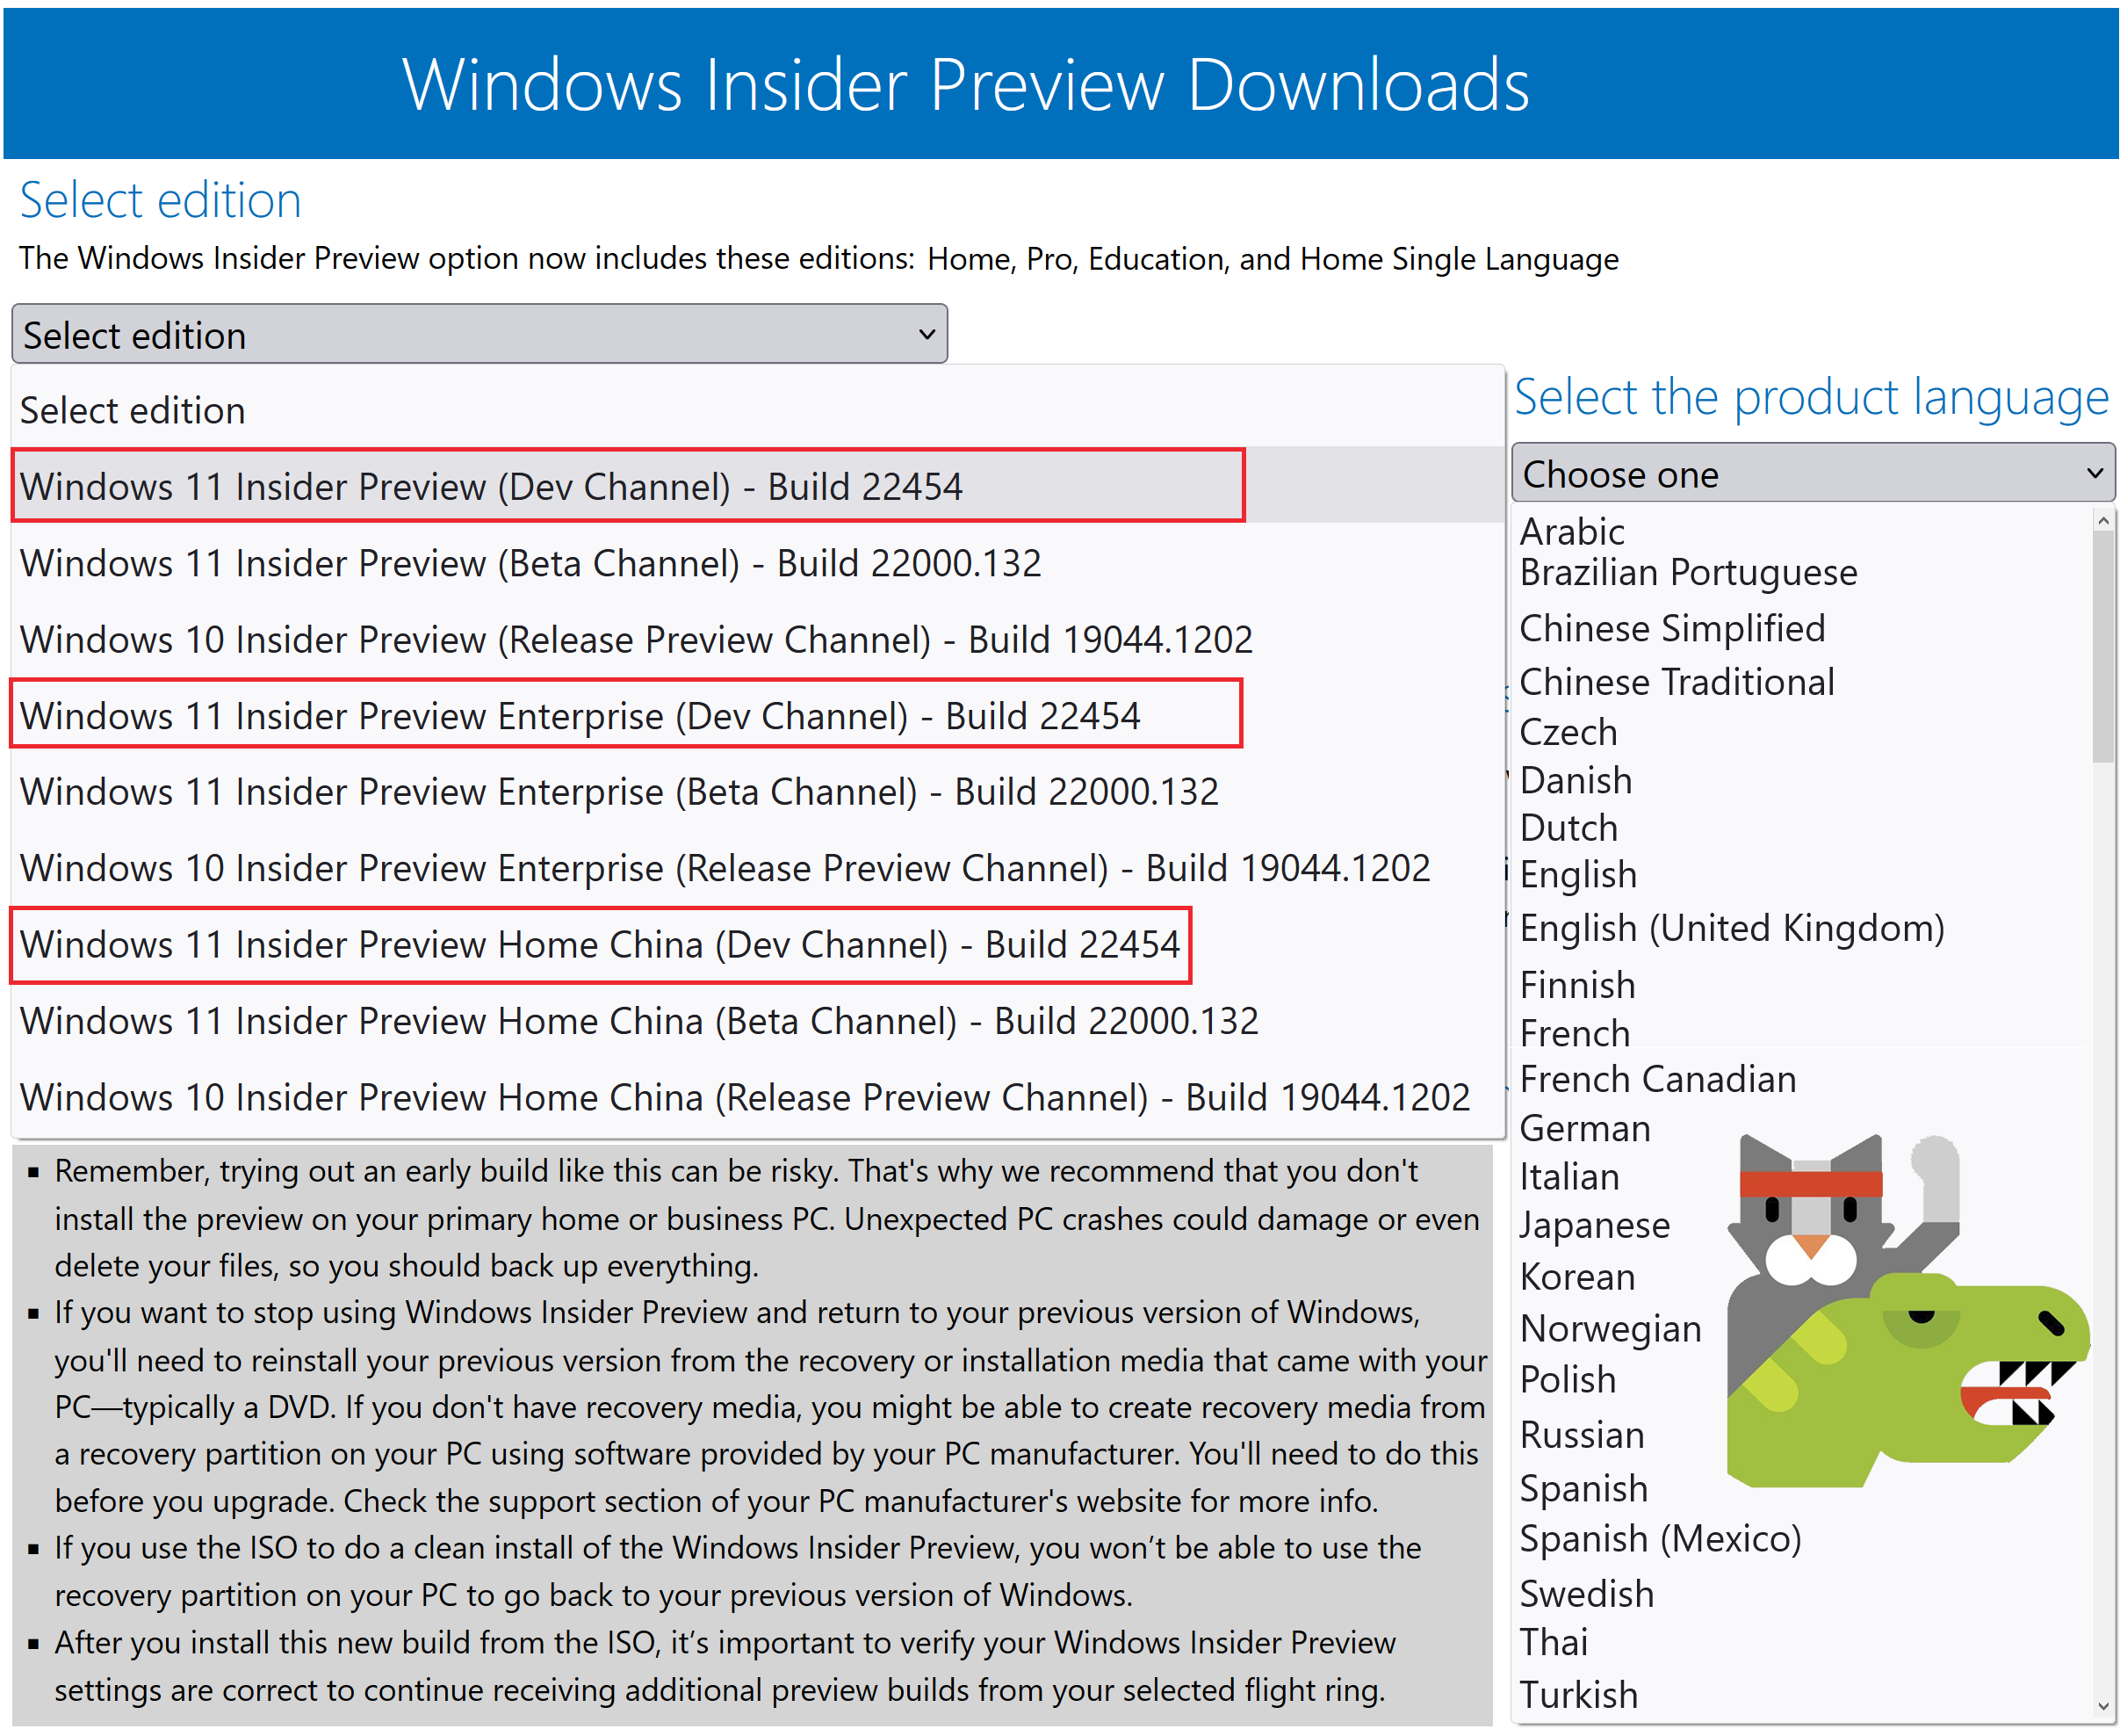2120x1736 pixels.
Task: Select the placeholder Select edition list entry
Action: pyautogui.click(x=133, y=410)
